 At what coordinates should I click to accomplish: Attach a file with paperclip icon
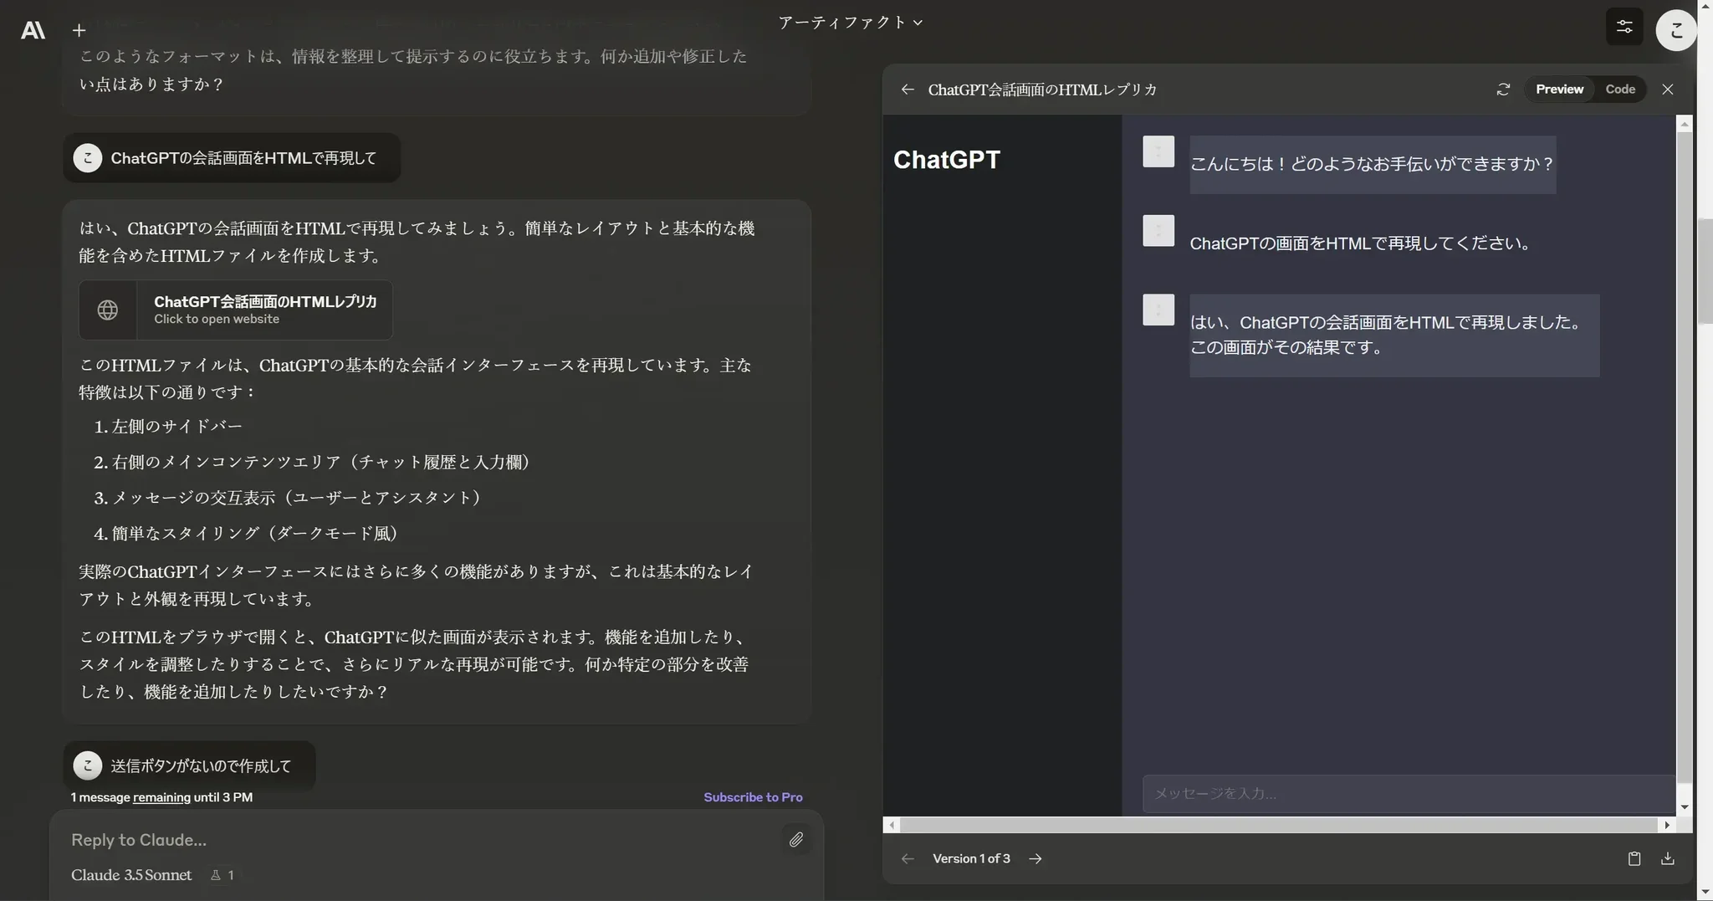pos(795,839)
